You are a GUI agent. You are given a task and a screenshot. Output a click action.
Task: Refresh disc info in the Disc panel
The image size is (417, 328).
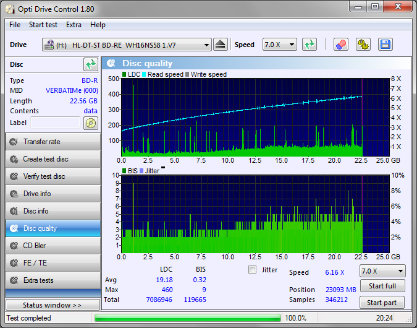point(91,64)
